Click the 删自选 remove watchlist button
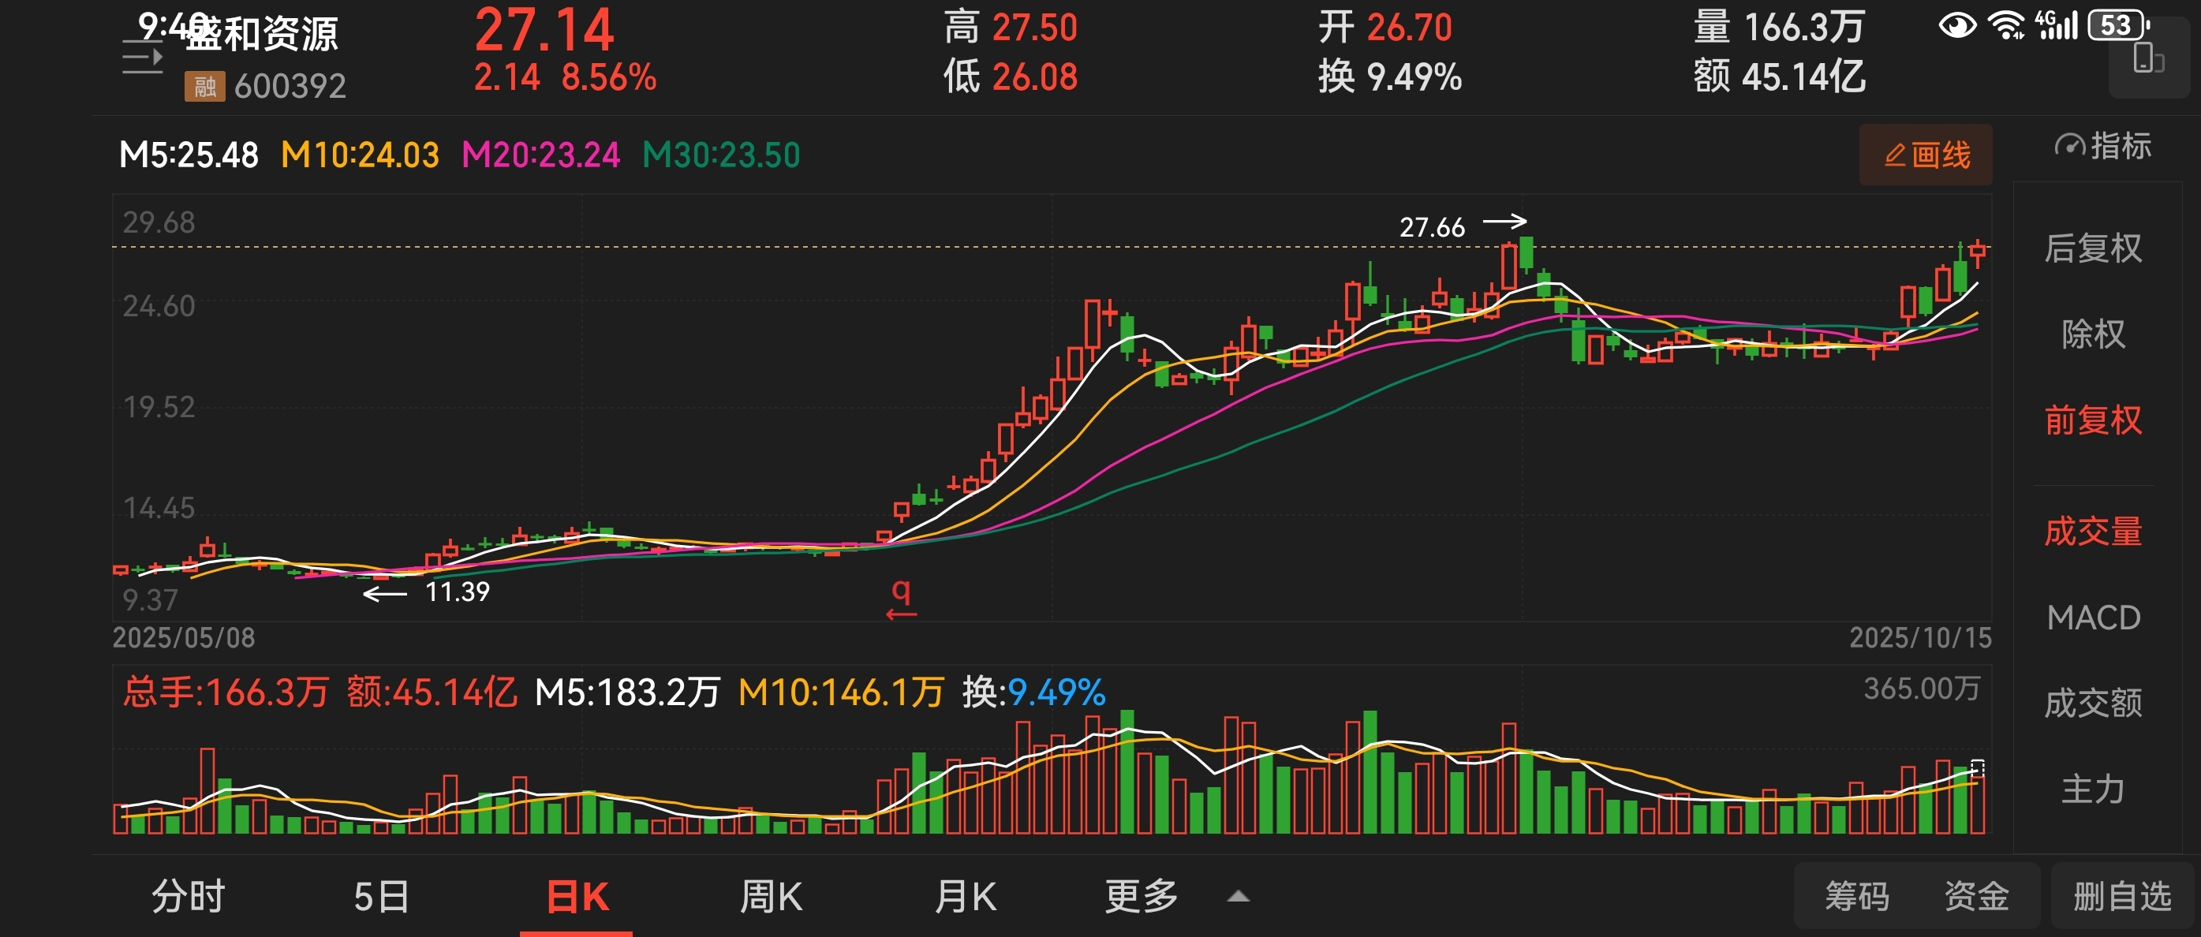The width and height of the screenshot is (2201, 937). [2121, 897]
